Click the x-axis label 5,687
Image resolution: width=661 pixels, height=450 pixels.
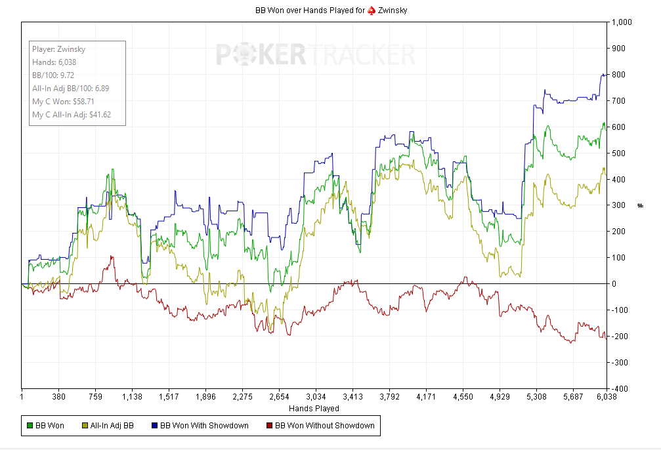tap(573, 396)
